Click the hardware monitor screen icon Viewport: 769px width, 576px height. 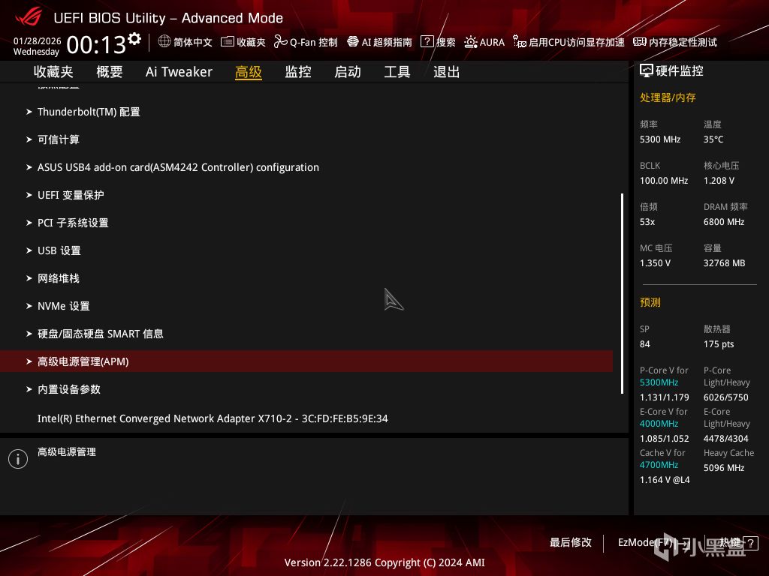pyautogui.click(x=647, y=71)
